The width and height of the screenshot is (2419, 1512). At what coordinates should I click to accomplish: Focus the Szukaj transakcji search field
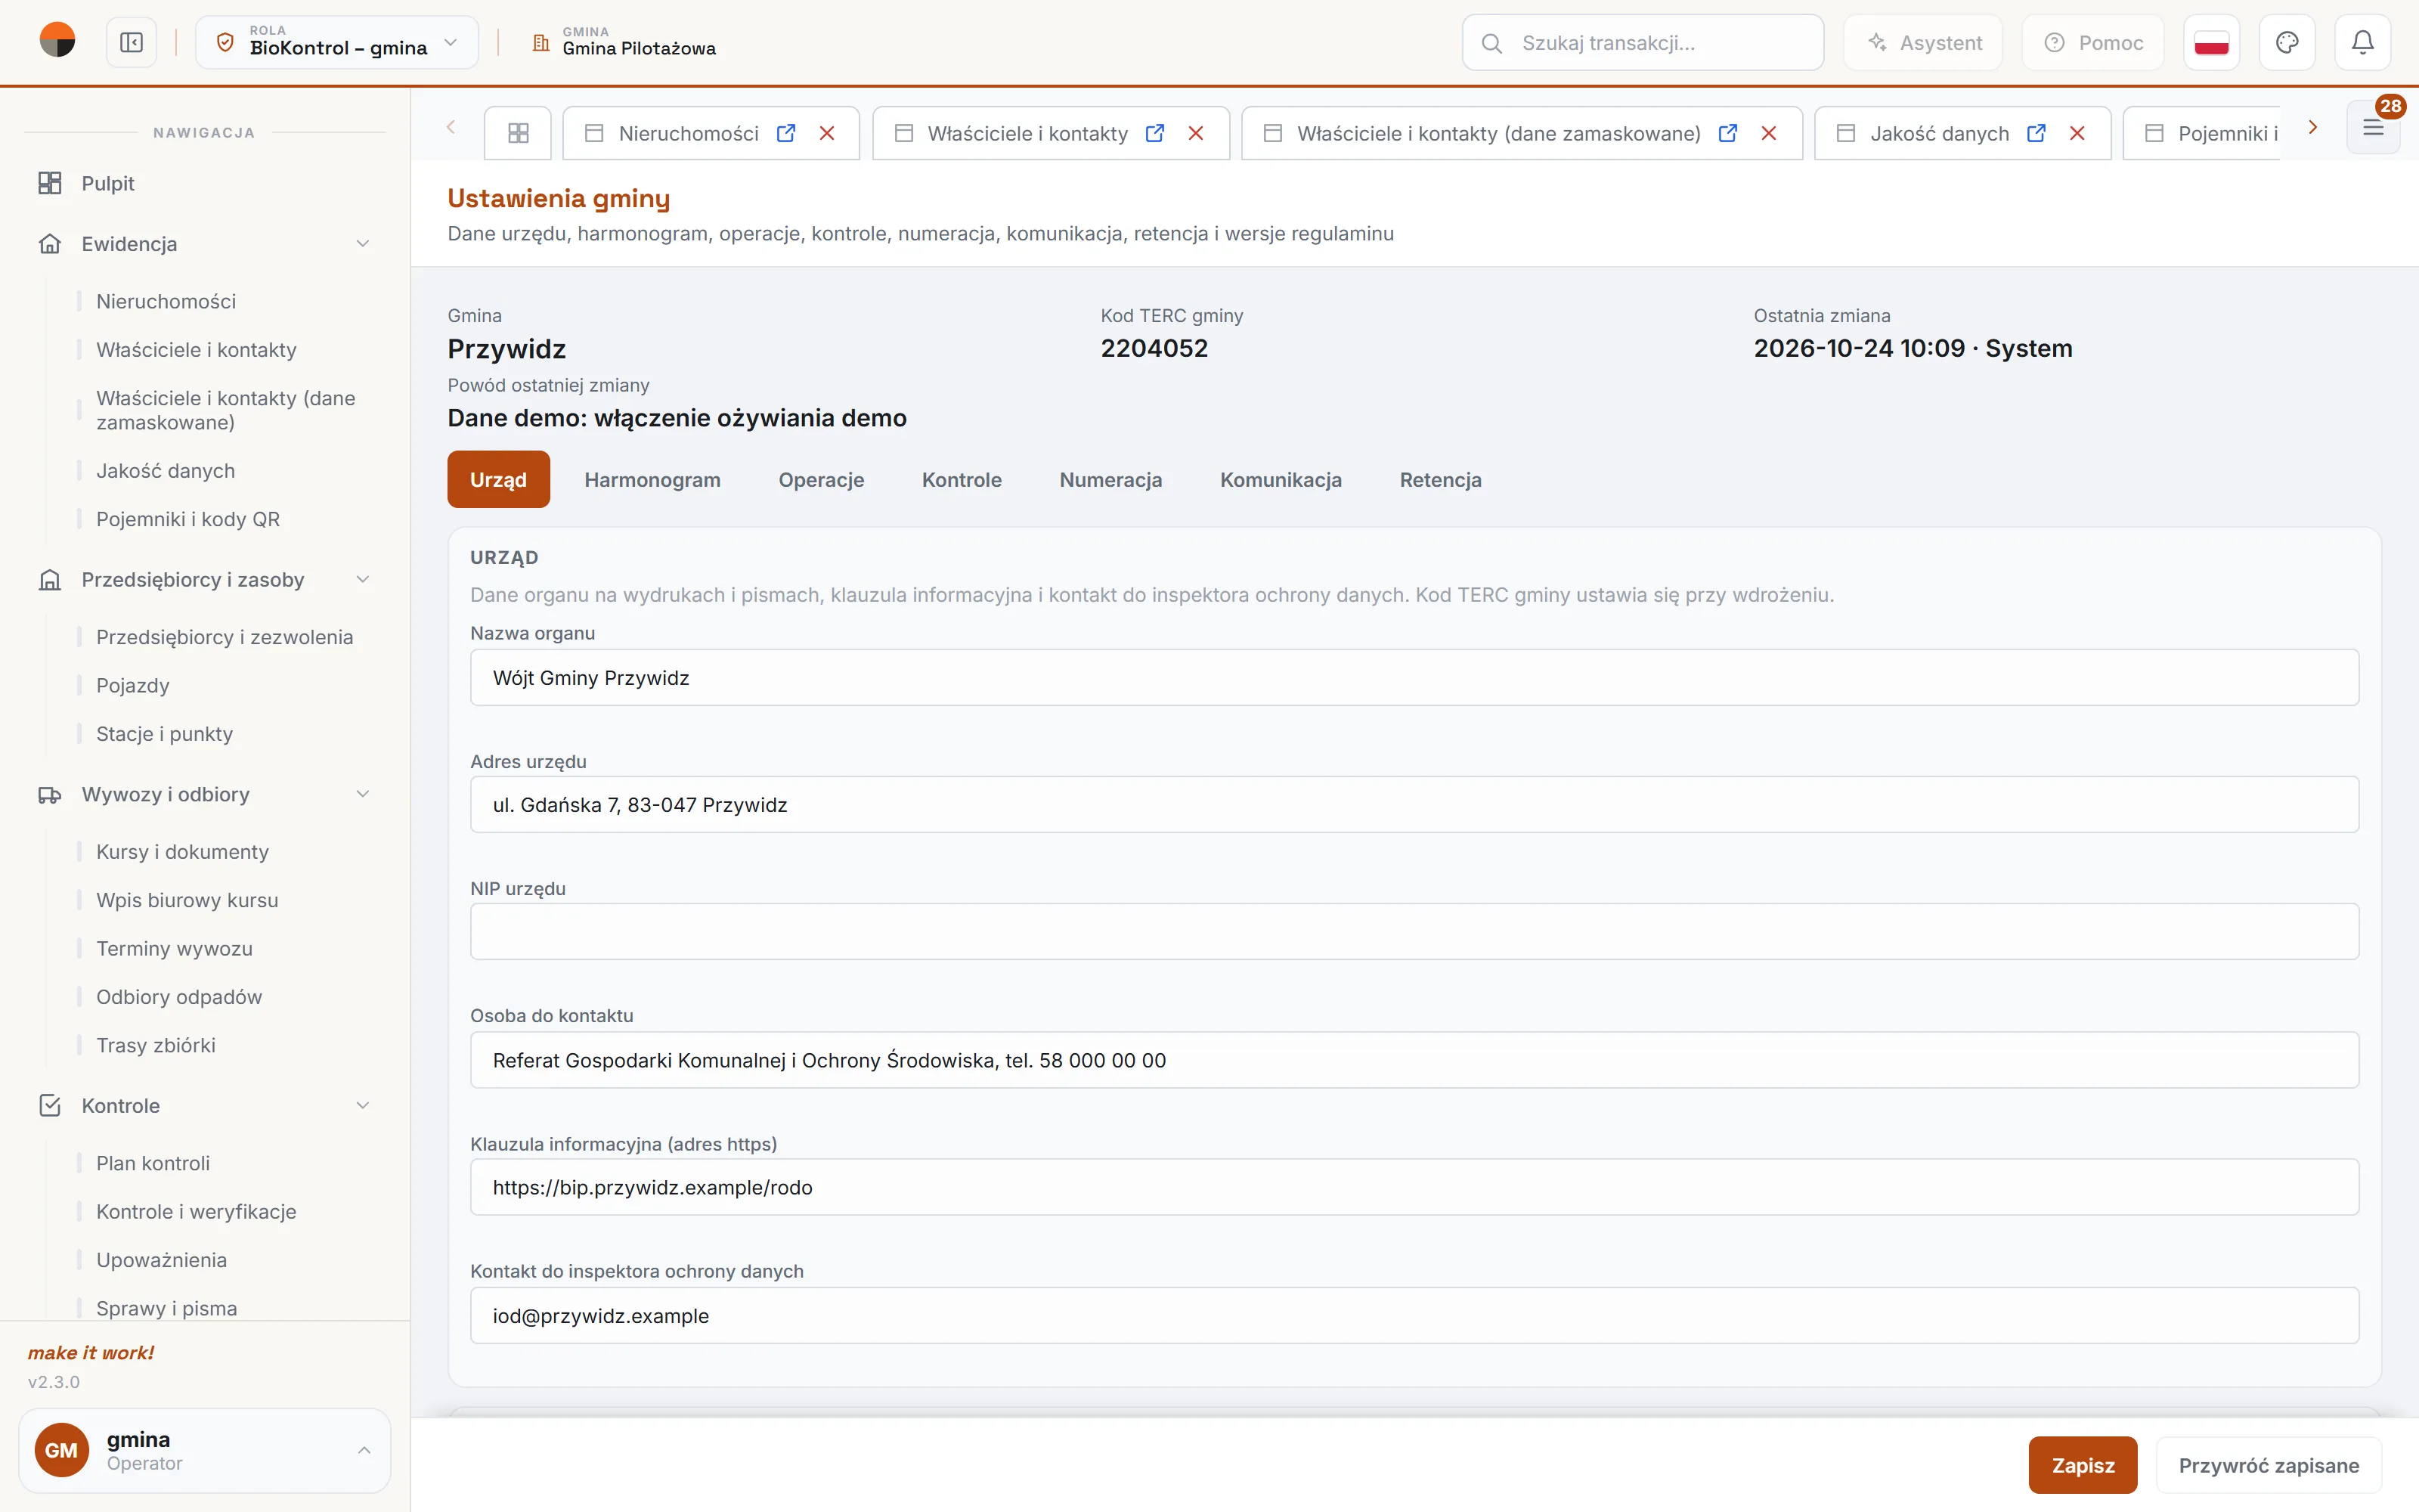pos(1643,42)
